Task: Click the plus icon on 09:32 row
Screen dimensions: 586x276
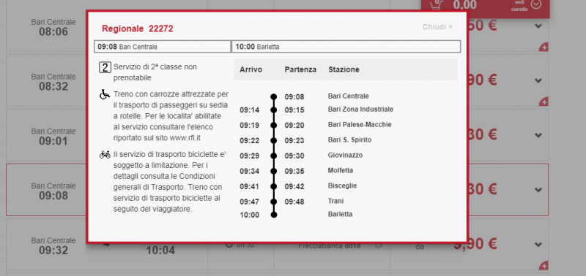Action: (544, 266)
